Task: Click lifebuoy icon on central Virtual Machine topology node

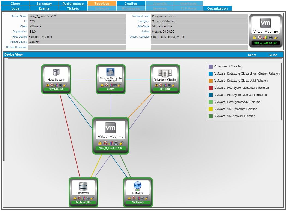Action: click(105, 143)
